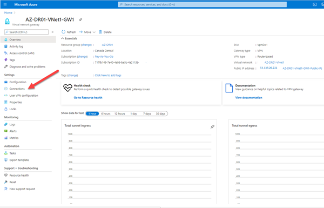Image resolution: width=324 pixels, height=208 pixels.
Task: Collapse the Essentials section
Action: coord(63,38)
